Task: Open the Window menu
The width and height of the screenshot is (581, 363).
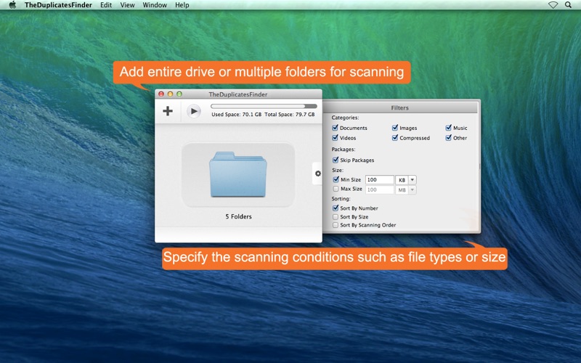Action: click(155, 5)
